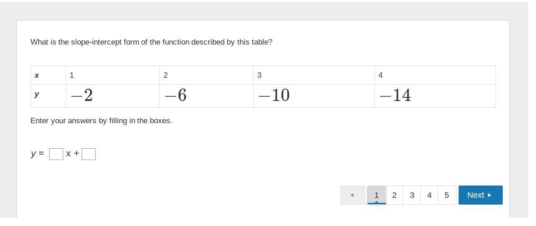536x226 pixels.
Task: Click the slope input box before x
Action: pyautogui.click(x=56, y=154)
